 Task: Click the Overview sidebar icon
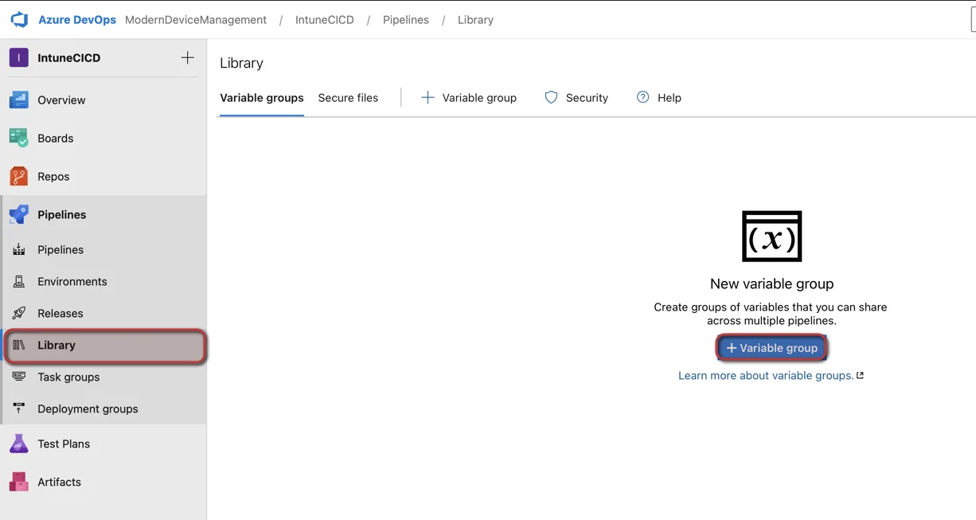[19, 100]
